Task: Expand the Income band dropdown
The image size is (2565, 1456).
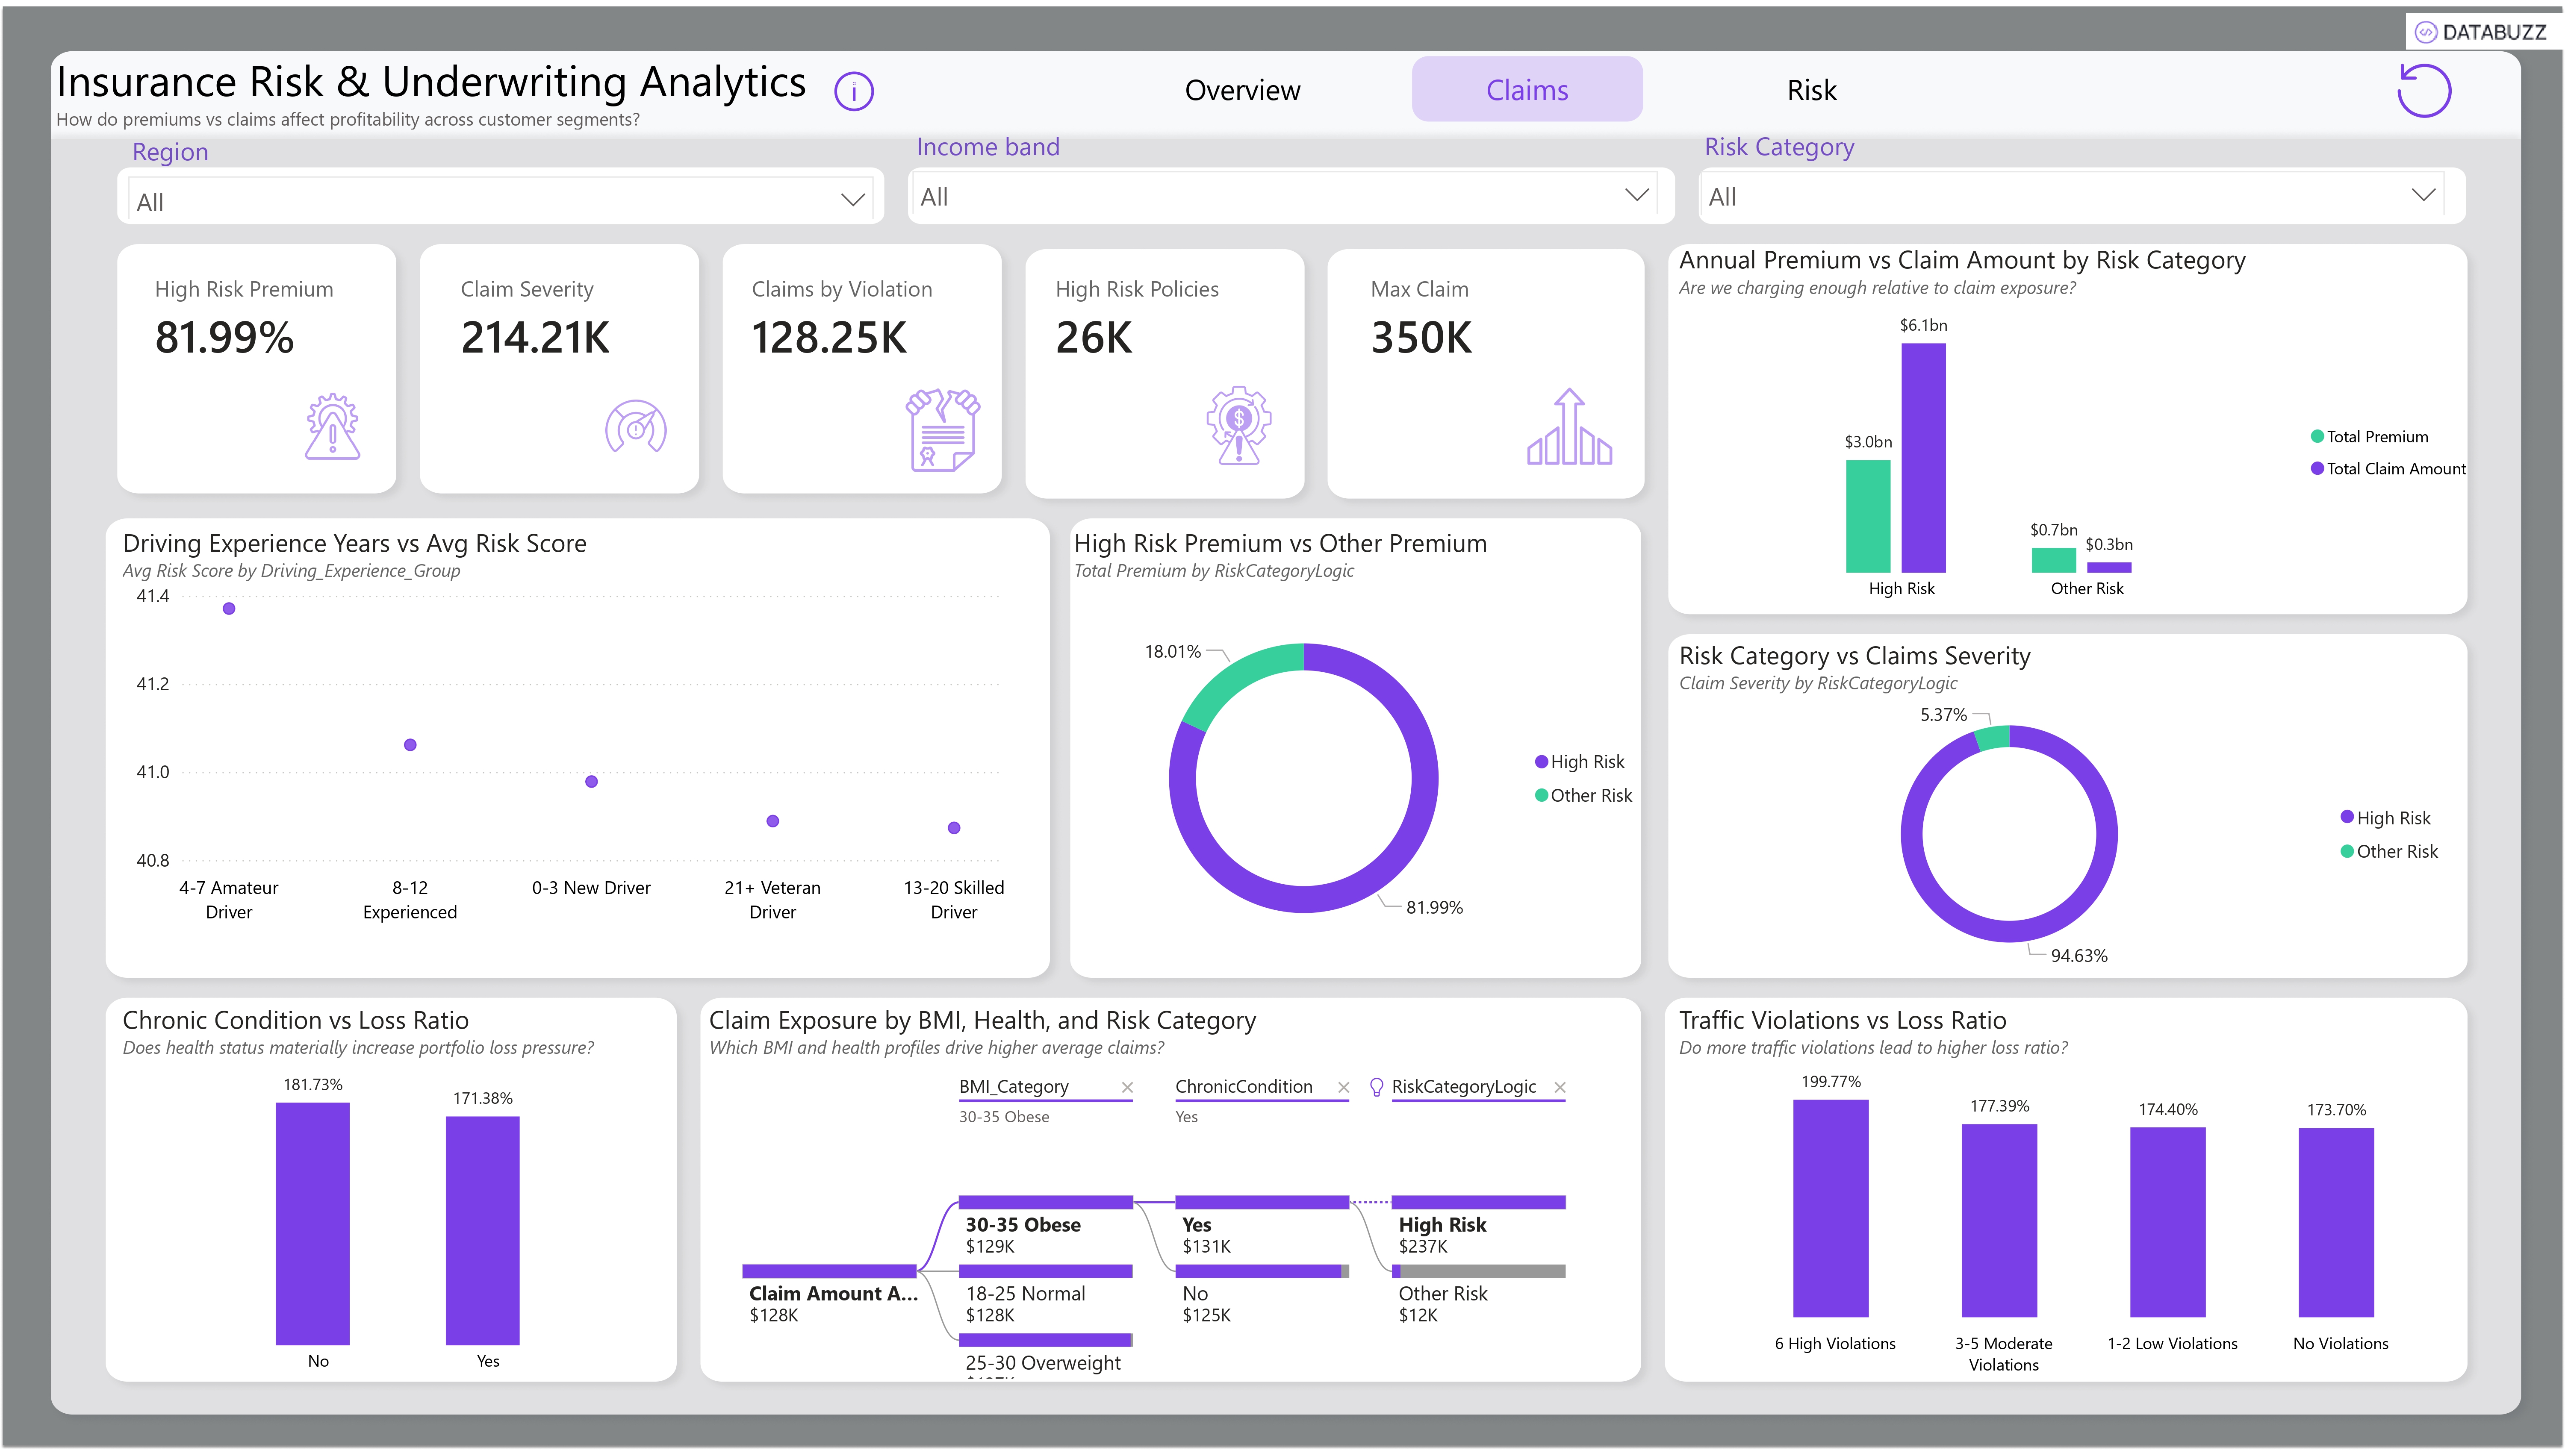Action: click(1636, 195)
